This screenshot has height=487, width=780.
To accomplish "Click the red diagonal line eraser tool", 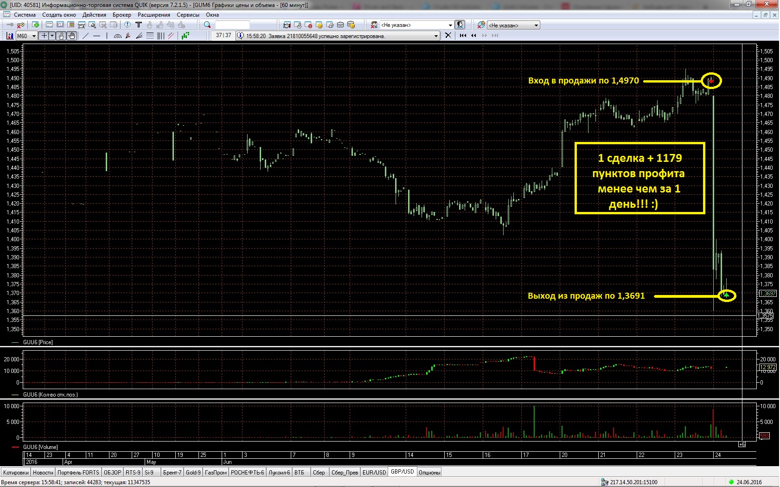I will pos(171,36).
